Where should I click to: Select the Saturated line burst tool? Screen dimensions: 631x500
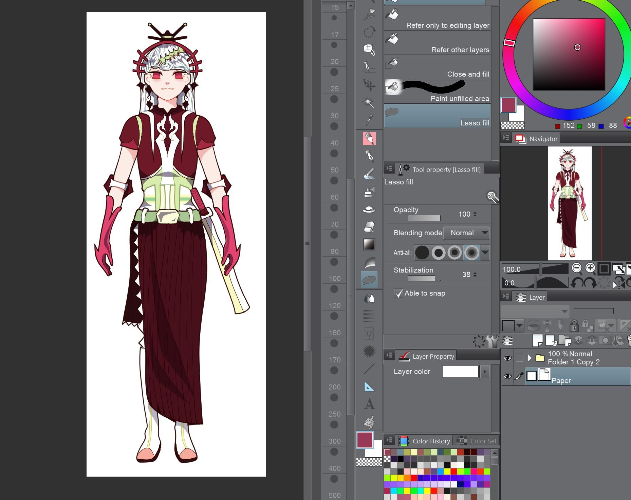click(x=369, y=351)
